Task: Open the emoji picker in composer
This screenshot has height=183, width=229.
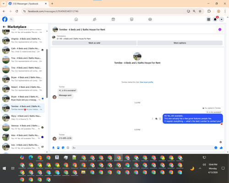Action: pos(216,148)
